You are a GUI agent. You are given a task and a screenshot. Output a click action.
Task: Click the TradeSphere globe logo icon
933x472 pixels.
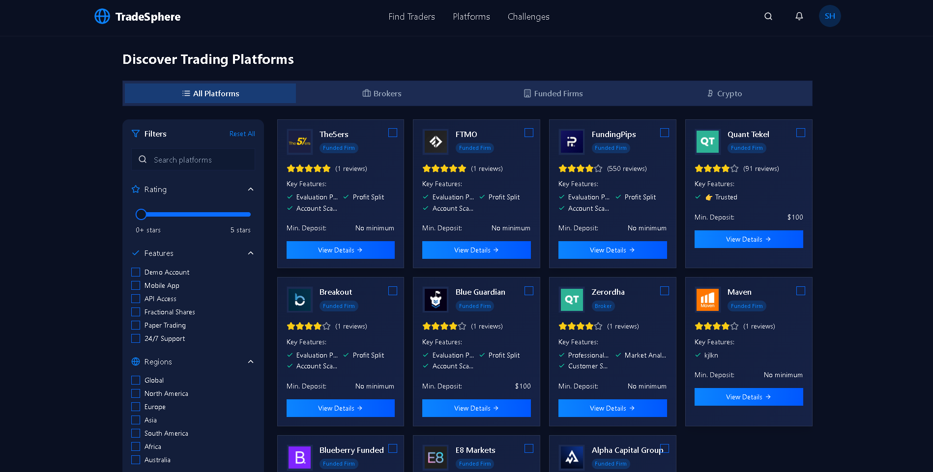[x=102, y=16]
